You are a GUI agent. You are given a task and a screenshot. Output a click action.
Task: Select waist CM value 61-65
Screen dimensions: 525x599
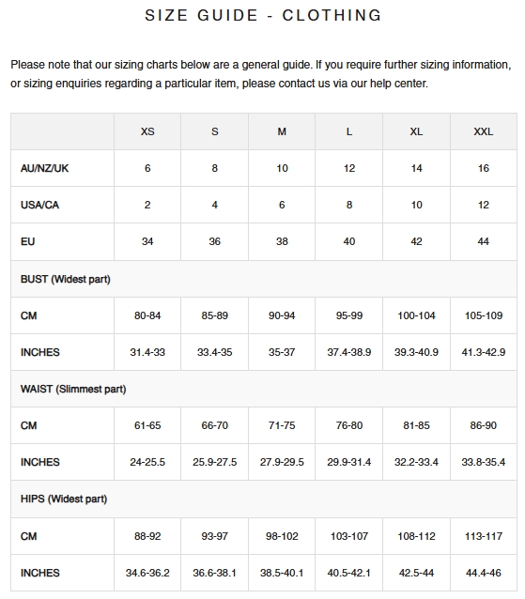point(147,425)
